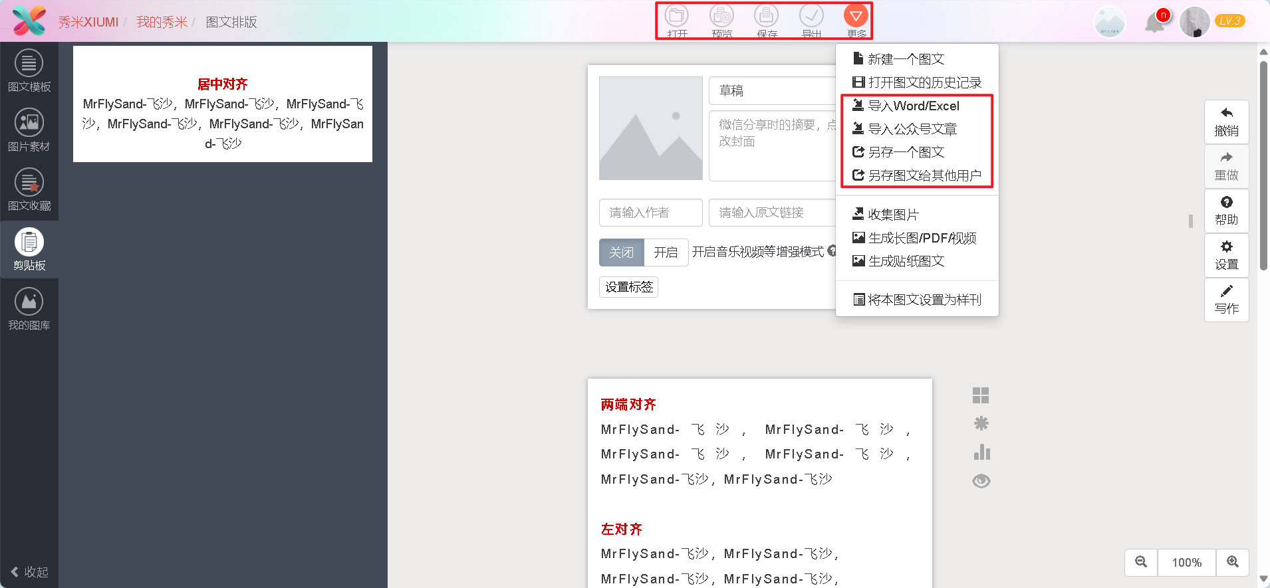Click the 撤销 undo button
Viewport: 1270px width, 588px height.
pyautogui.click(x=1227, y=122)
